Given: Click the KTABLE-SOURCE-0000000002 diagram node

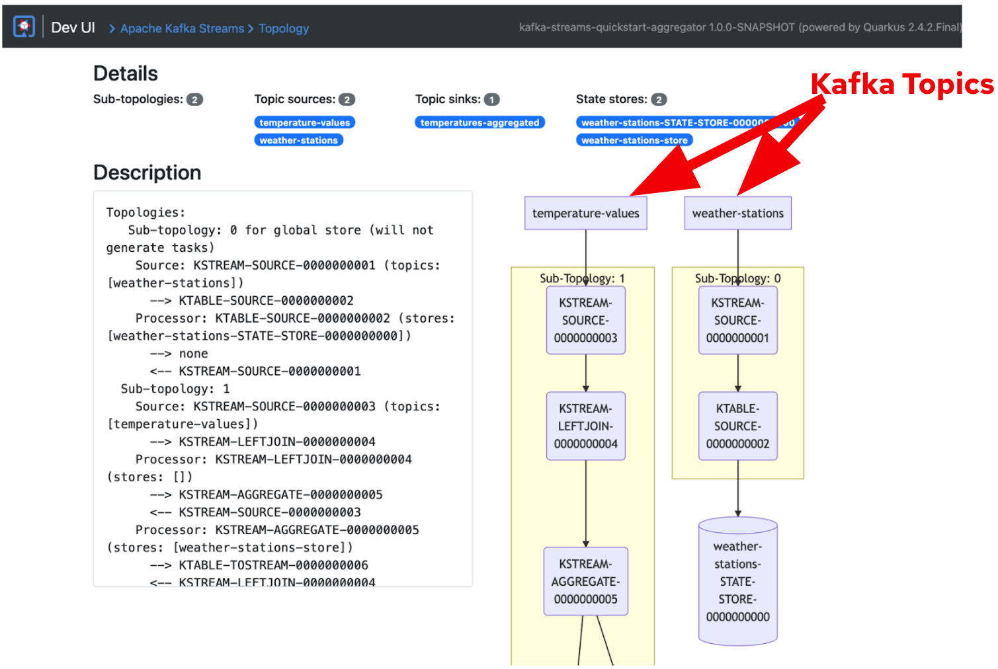Looking at the screenshot, I should 737,426.
